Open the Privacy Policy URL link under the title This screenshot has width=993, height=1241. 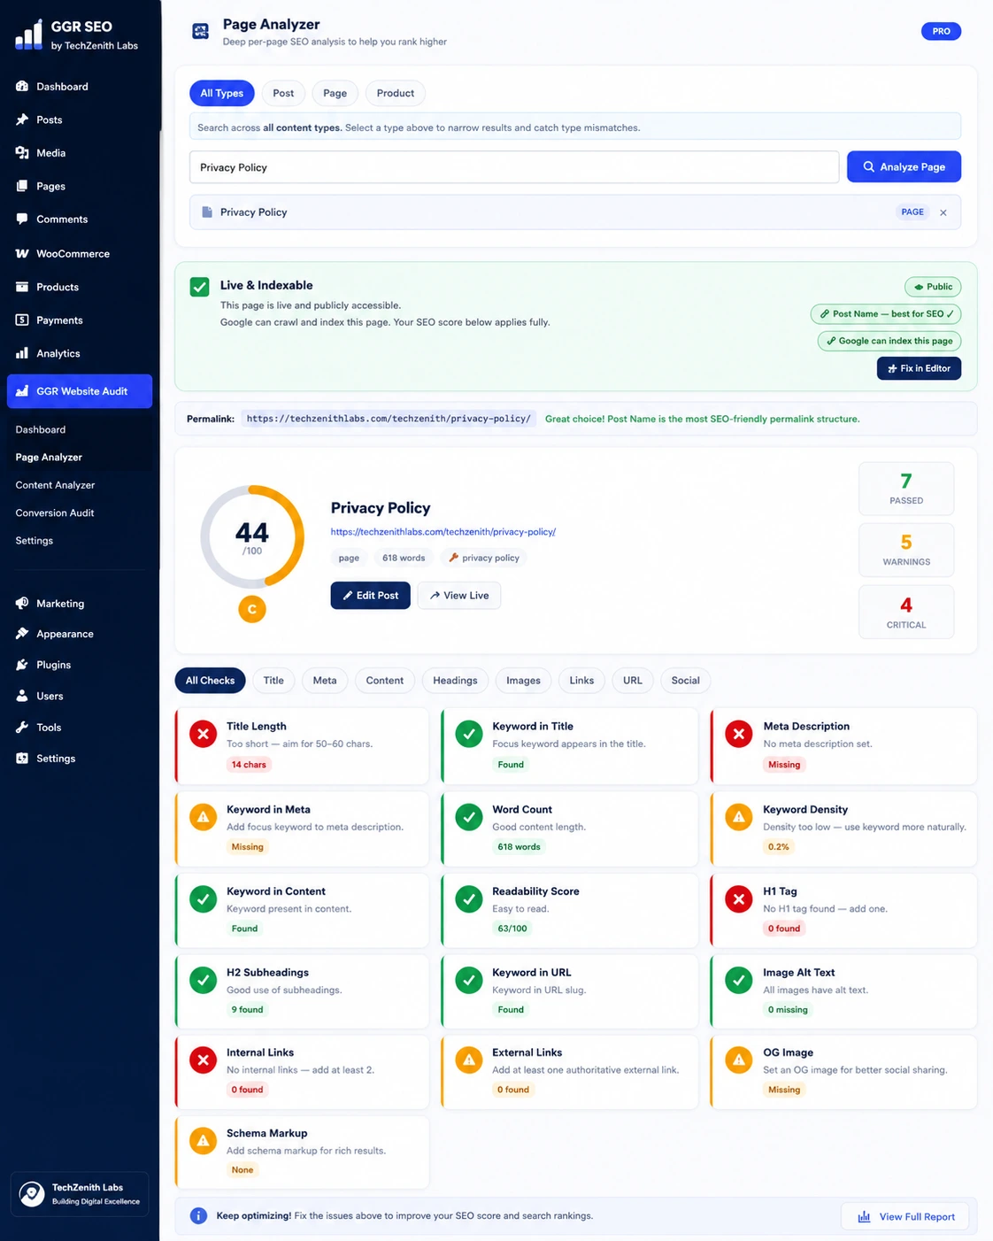[443, 532]
